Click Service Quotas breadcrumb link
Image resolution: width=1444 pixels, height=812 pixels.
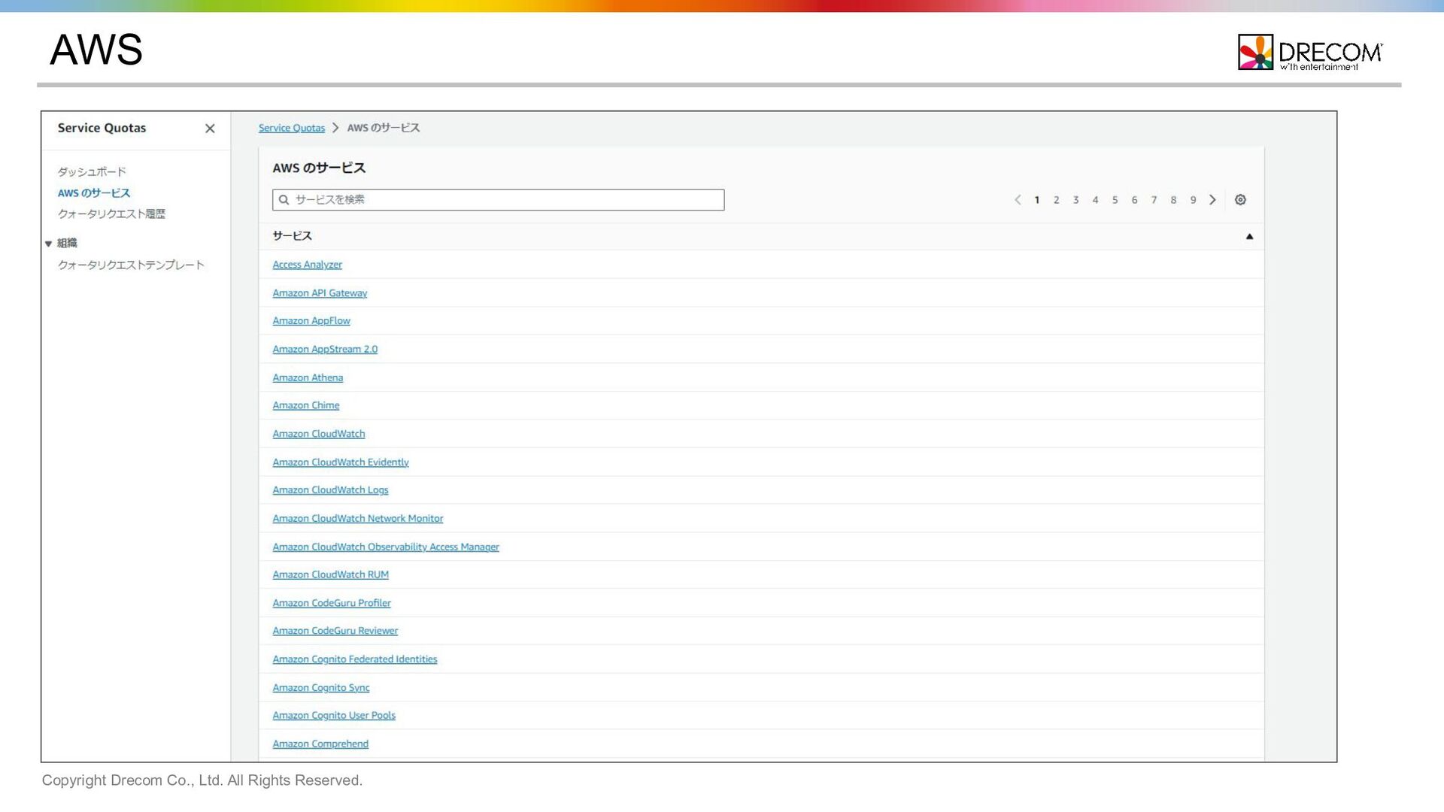(292, 129)
